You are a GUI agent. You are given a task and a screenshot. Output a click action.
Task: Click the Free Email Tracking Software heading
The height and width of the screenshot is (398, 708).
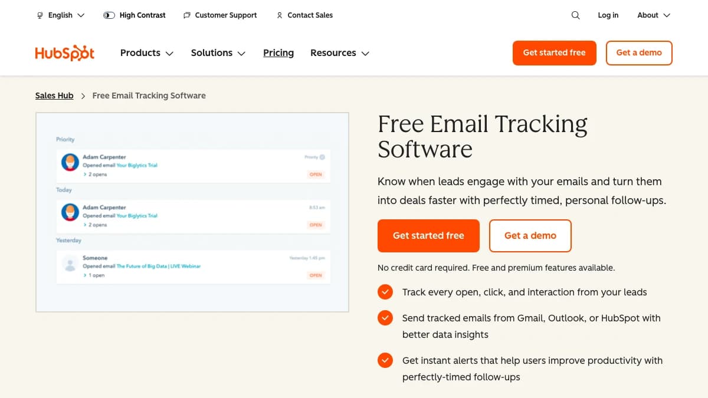[483, 136]
